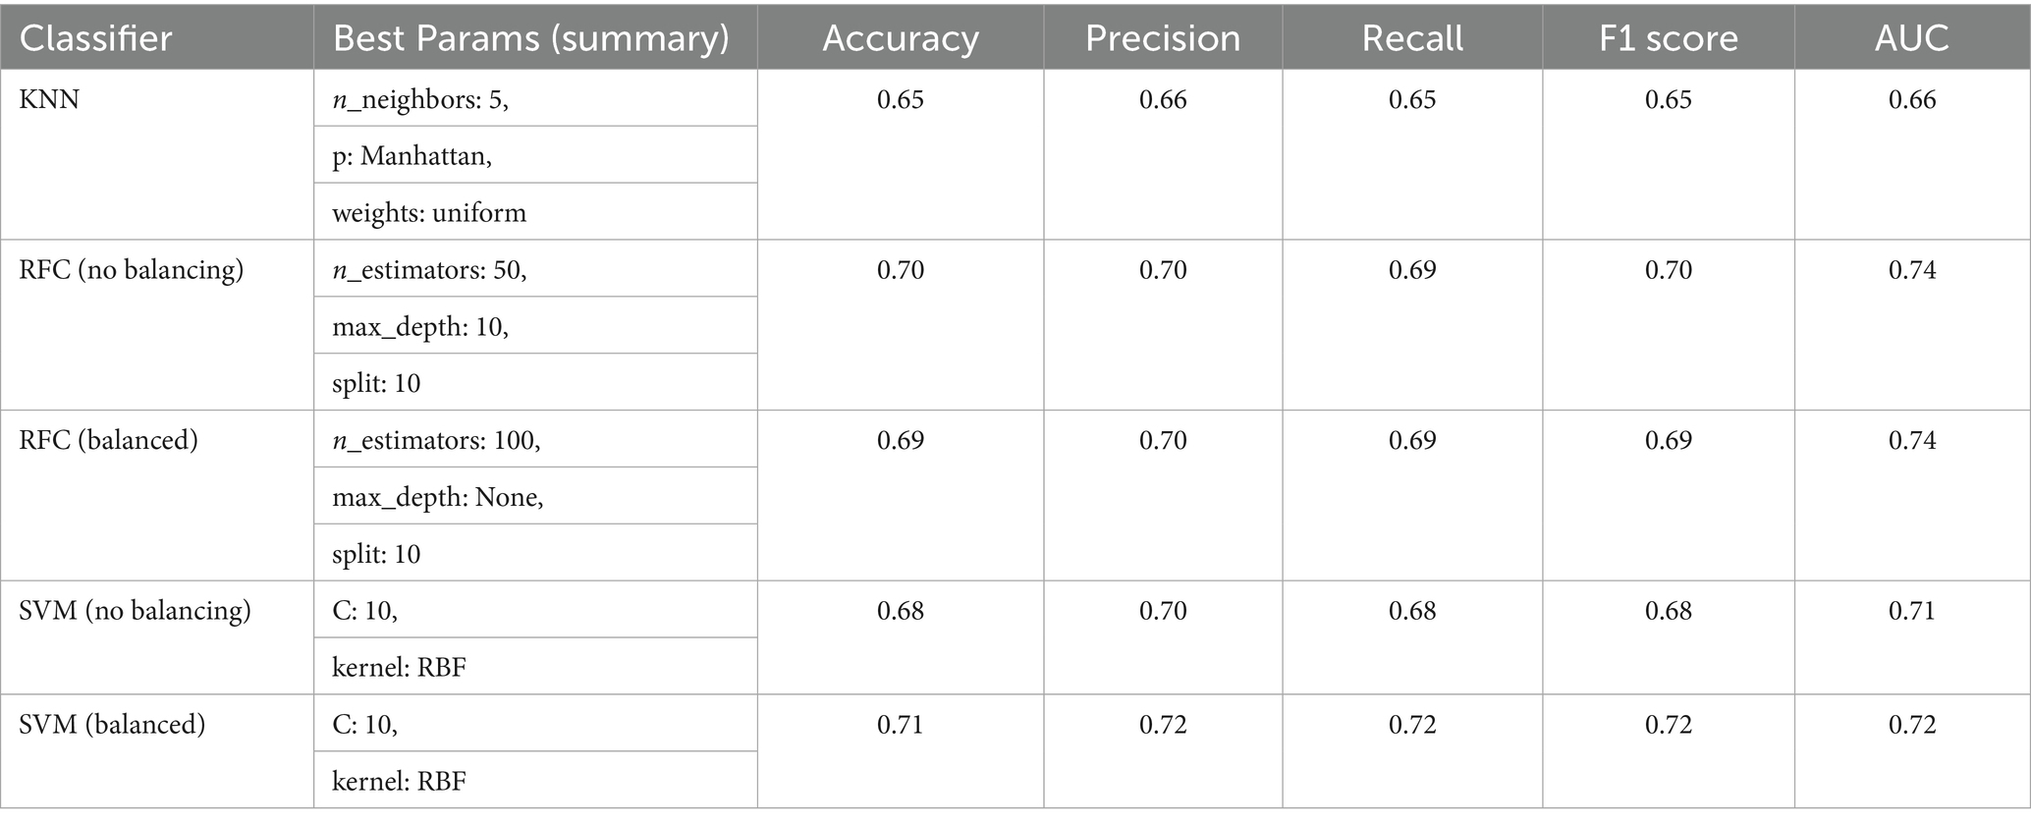
Task: Select the 'max_depth: None,' cell
Action: (438, 497)
